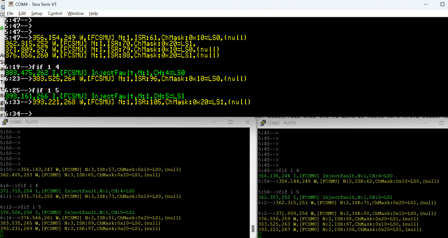Click the Tera Term line with ISR:88
448x238 pixels.
(112, 55)
